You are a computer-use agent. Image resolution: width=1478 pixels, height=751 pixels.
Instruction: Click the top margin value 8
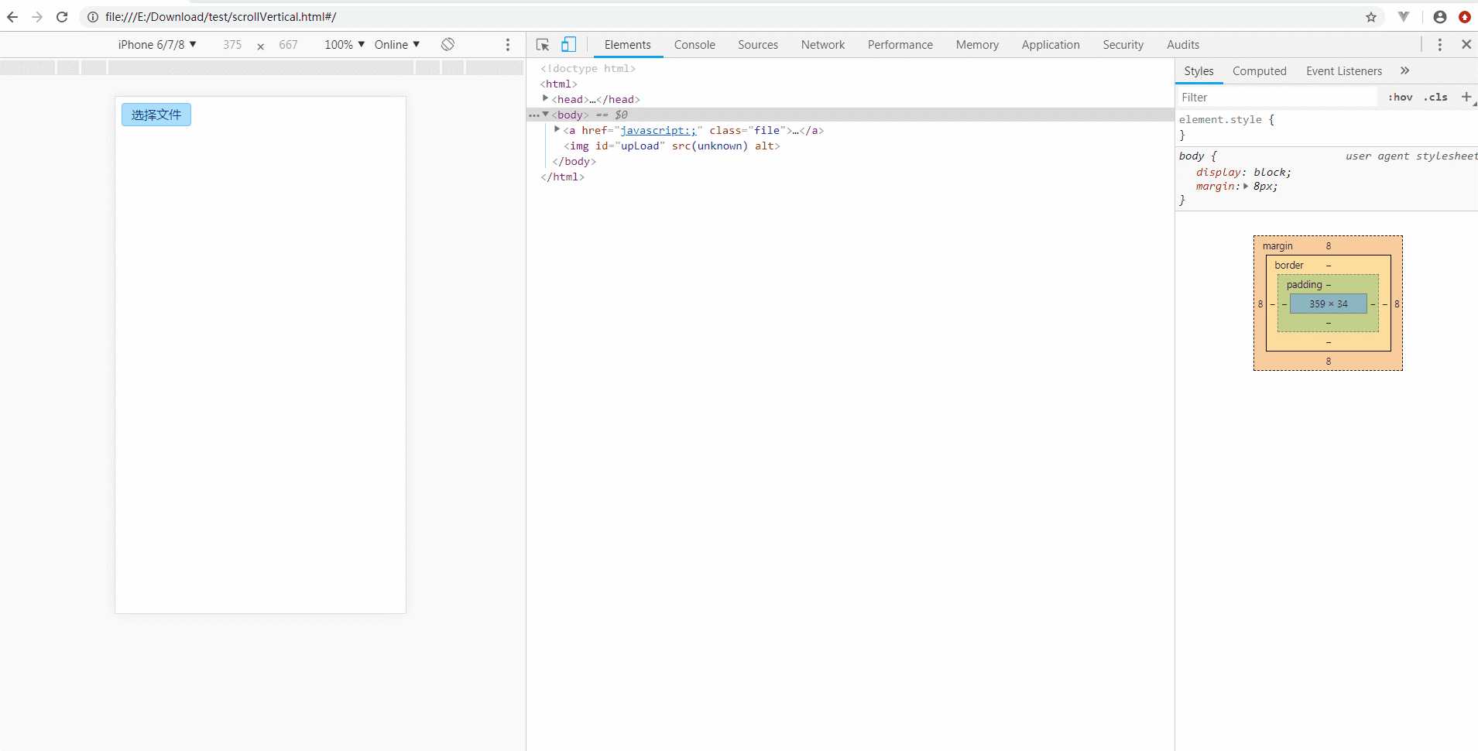click(1329, 245)
